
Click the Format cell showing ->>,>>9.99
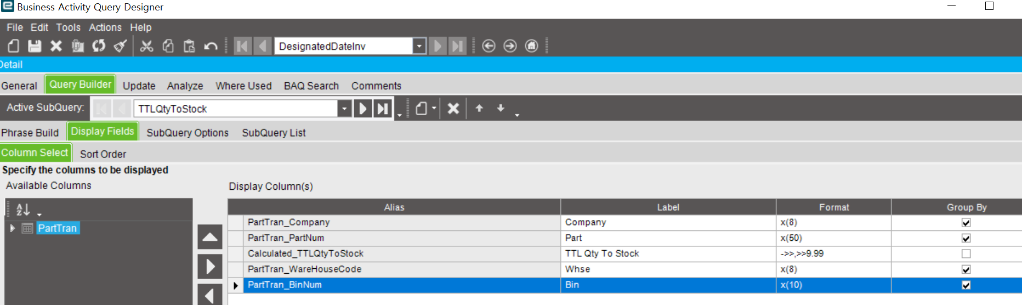[x=833, y=253]
